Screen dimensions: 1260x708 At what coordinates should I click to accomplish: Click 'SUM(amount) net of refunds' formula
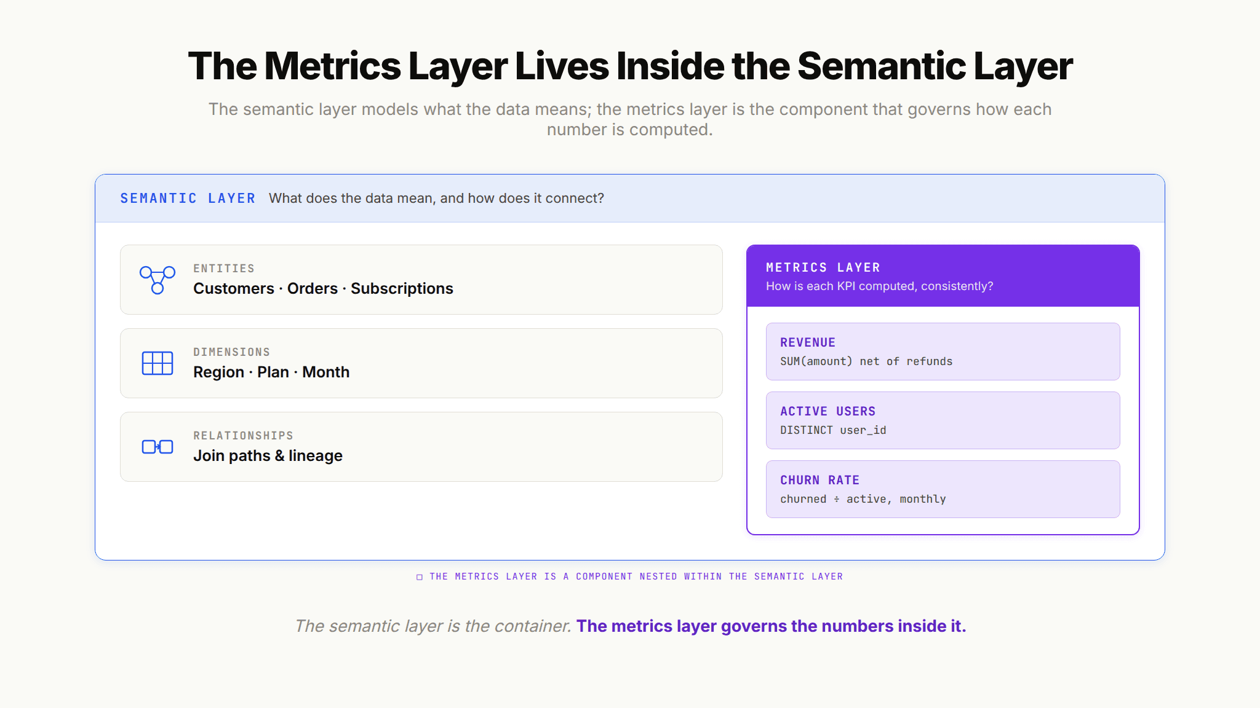[x=866, y=361]
